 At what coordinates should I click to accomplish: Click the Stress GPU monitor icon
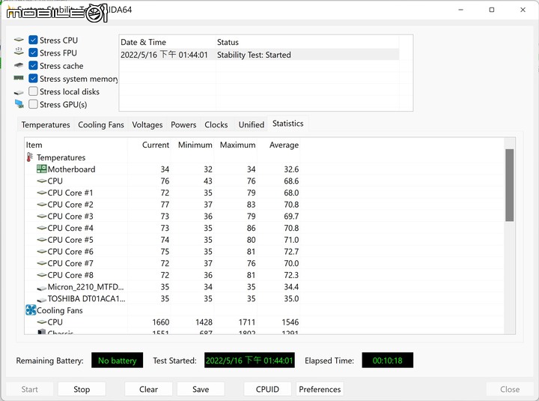click(19, 104)
